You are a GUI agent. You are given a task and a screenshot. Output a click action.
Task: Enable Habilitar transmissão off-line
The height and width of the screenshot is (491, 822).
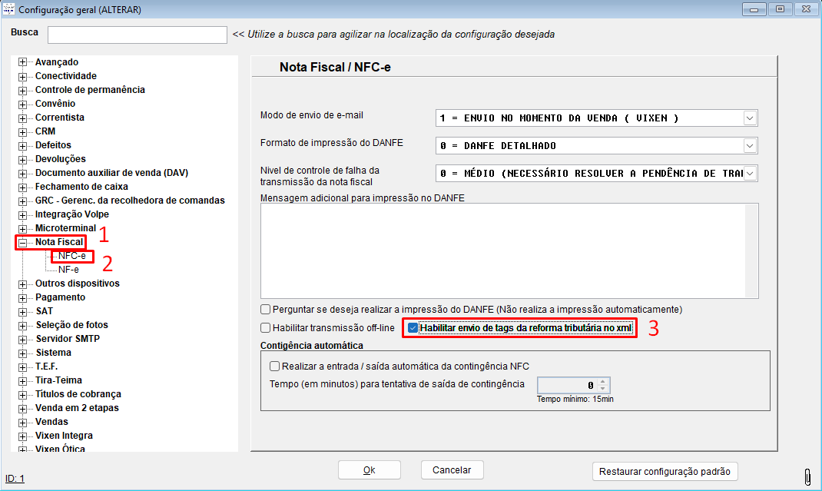(x=265, y=327)
